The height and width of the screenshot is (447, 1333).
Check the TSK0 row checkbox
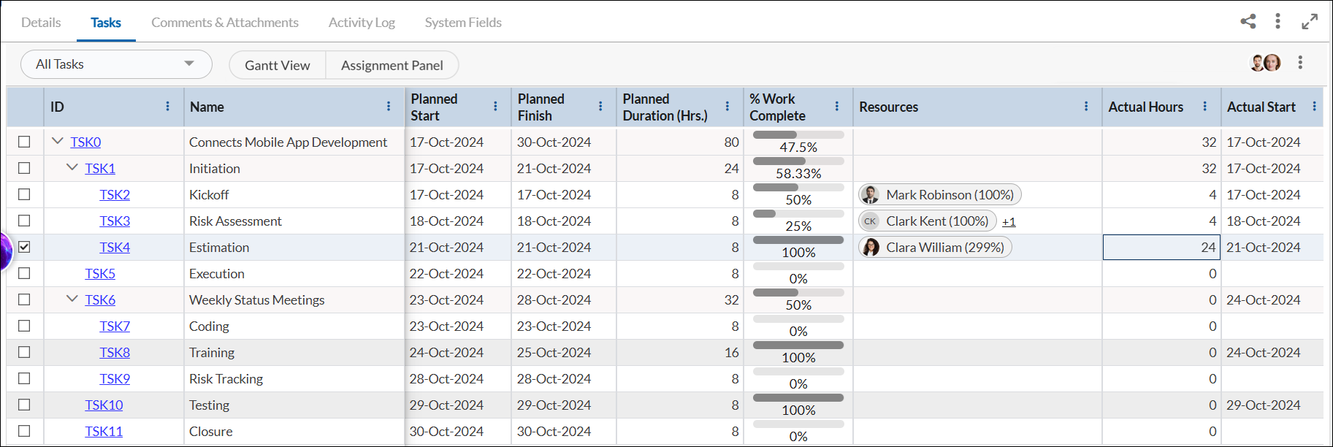[x=24, y=142]
